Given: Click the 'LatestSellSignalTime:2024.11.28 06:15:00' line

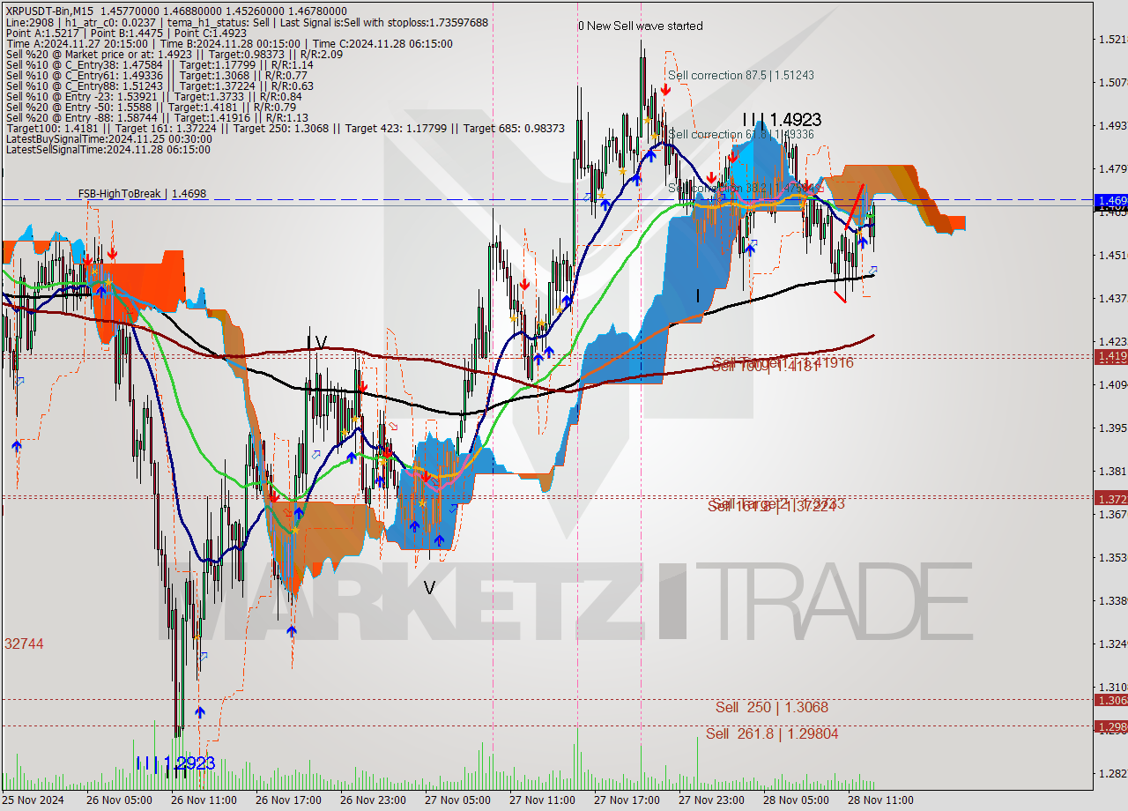Looking at the screenshot, I should (108, 149).
